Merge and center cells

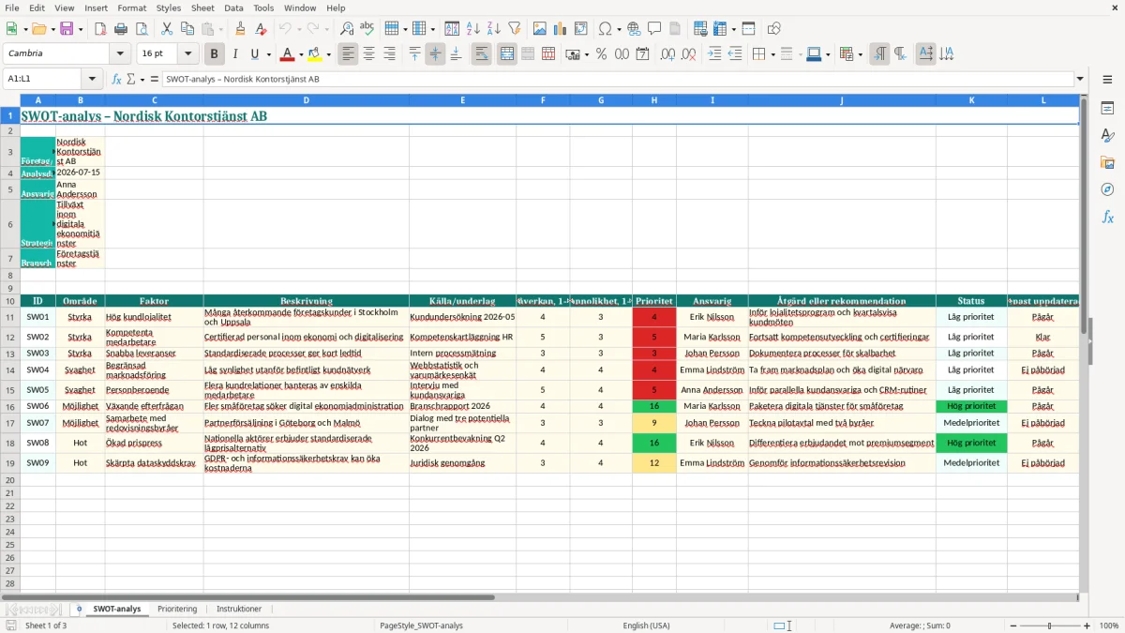pyautogui.click(x=507, y=54)
